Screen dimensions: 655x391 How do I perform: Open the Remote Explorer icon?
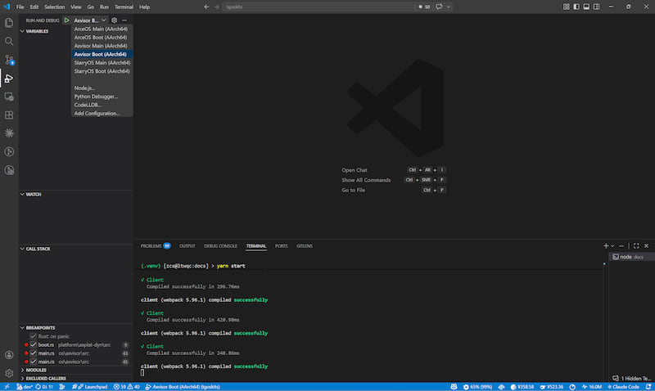(x=9, y=97)
